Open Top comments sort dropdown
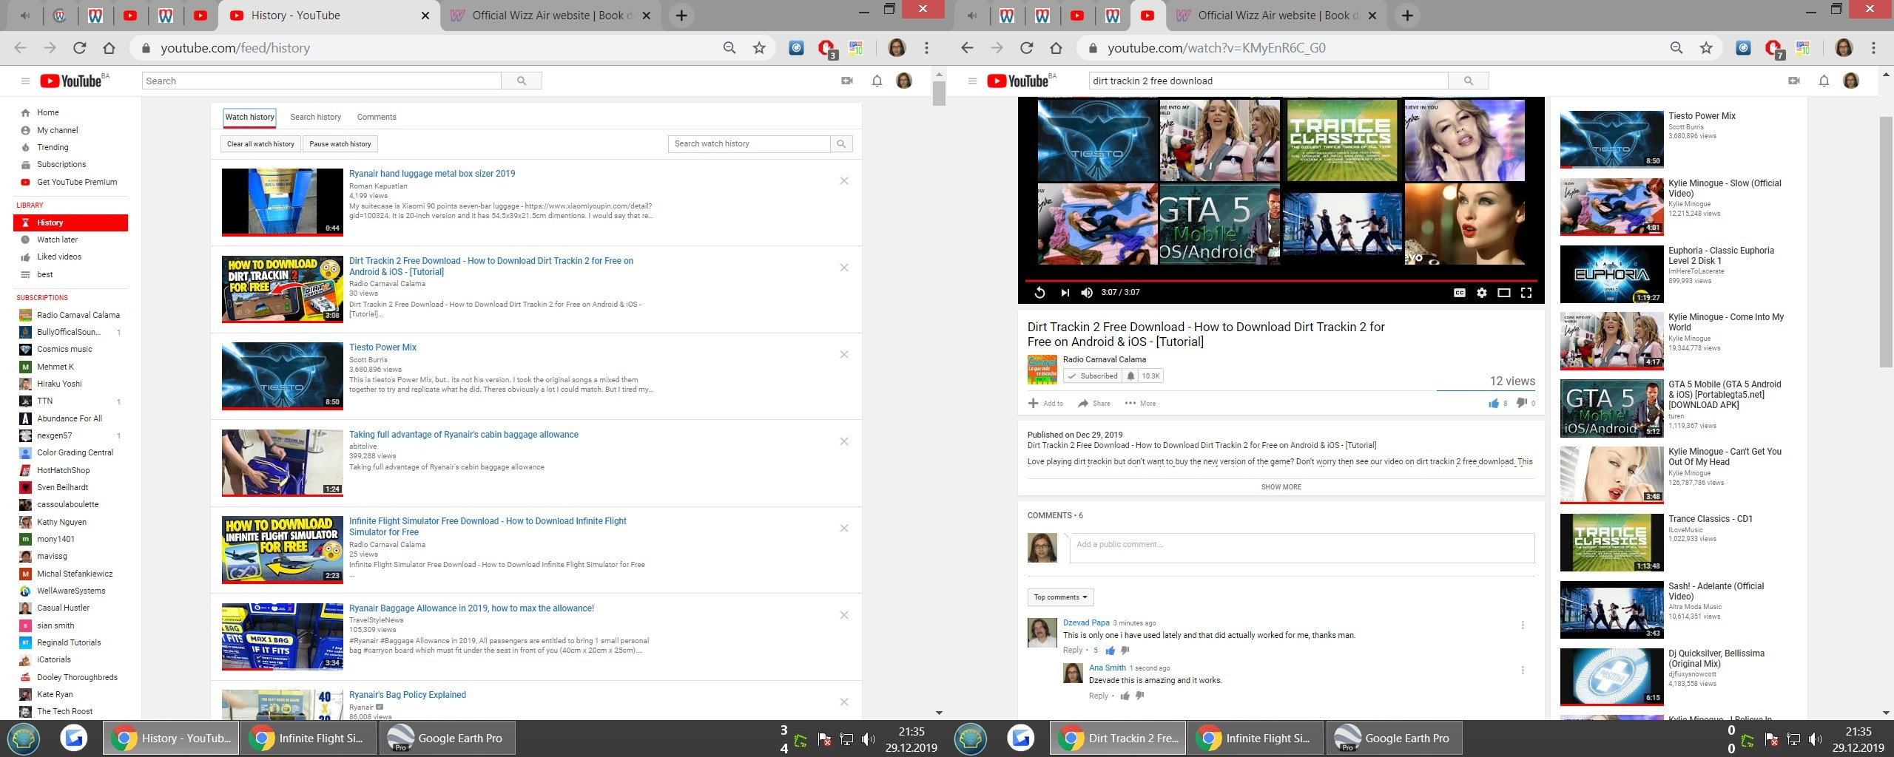Viewport: 1894px width, 757px height. coord(1060,597)
